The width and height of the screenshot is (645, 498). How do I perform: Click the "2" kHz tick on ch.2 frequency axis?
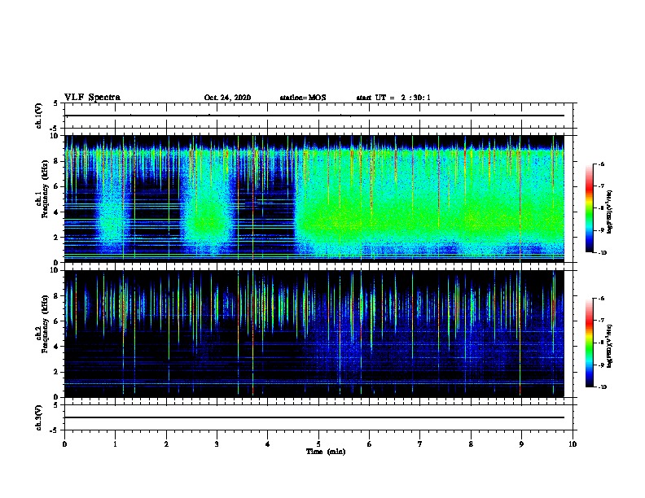click(x=56, y=372)
